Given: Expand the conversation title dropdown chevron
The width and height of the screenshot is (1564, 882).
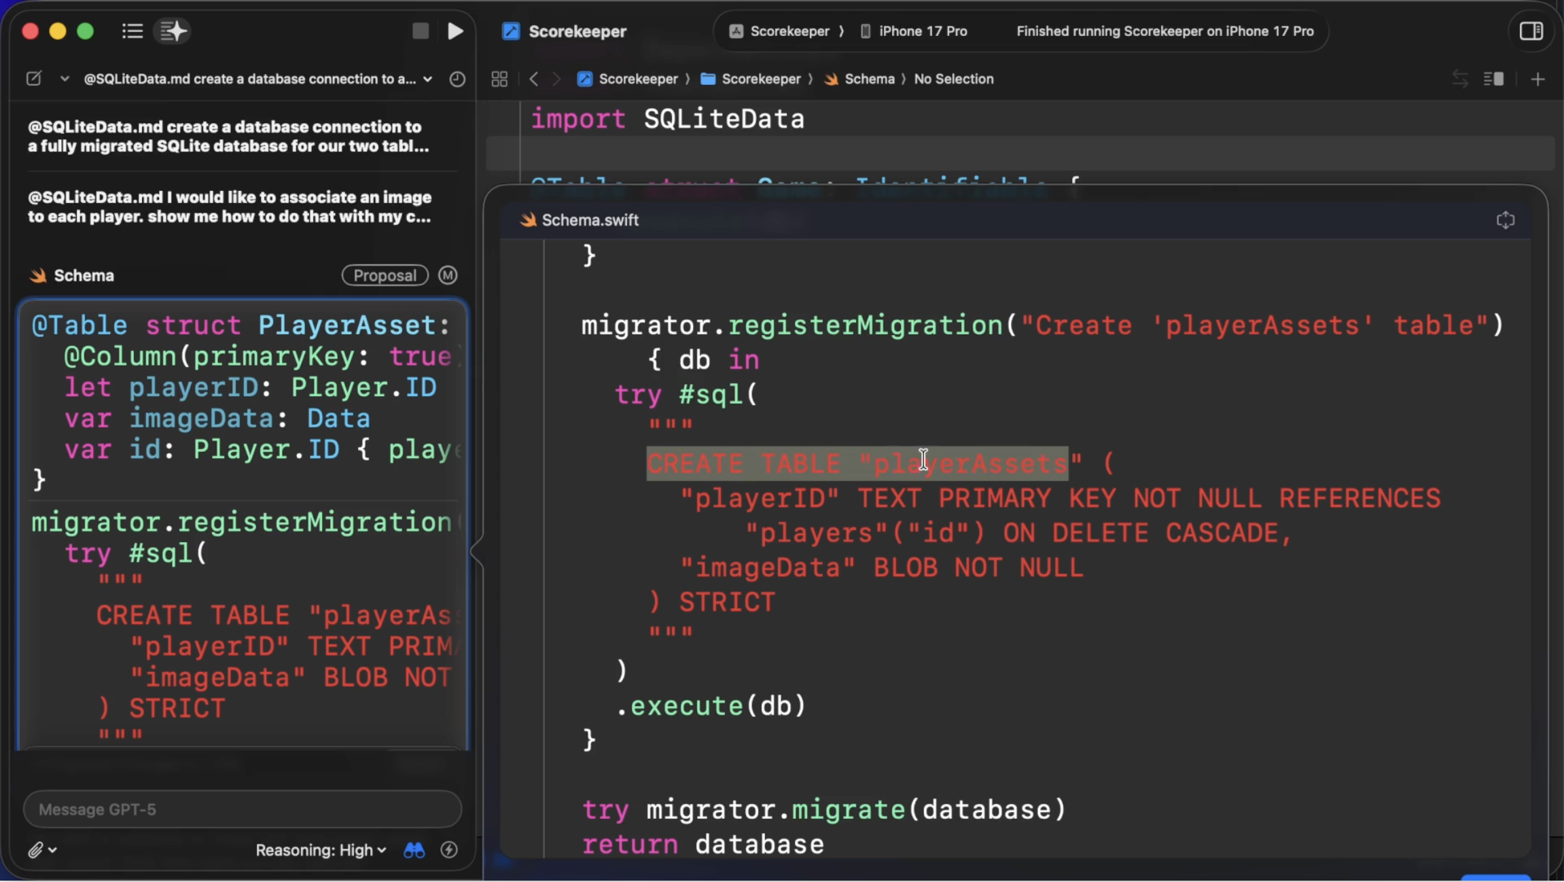Looking at the screenshot, I should pyautogui.click(x=427, y=79).
